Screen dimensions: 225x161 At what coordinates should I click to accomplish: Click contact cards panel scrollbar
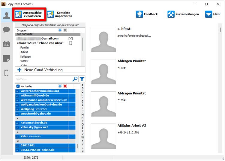pyautogui.click(x=220, y=30)
